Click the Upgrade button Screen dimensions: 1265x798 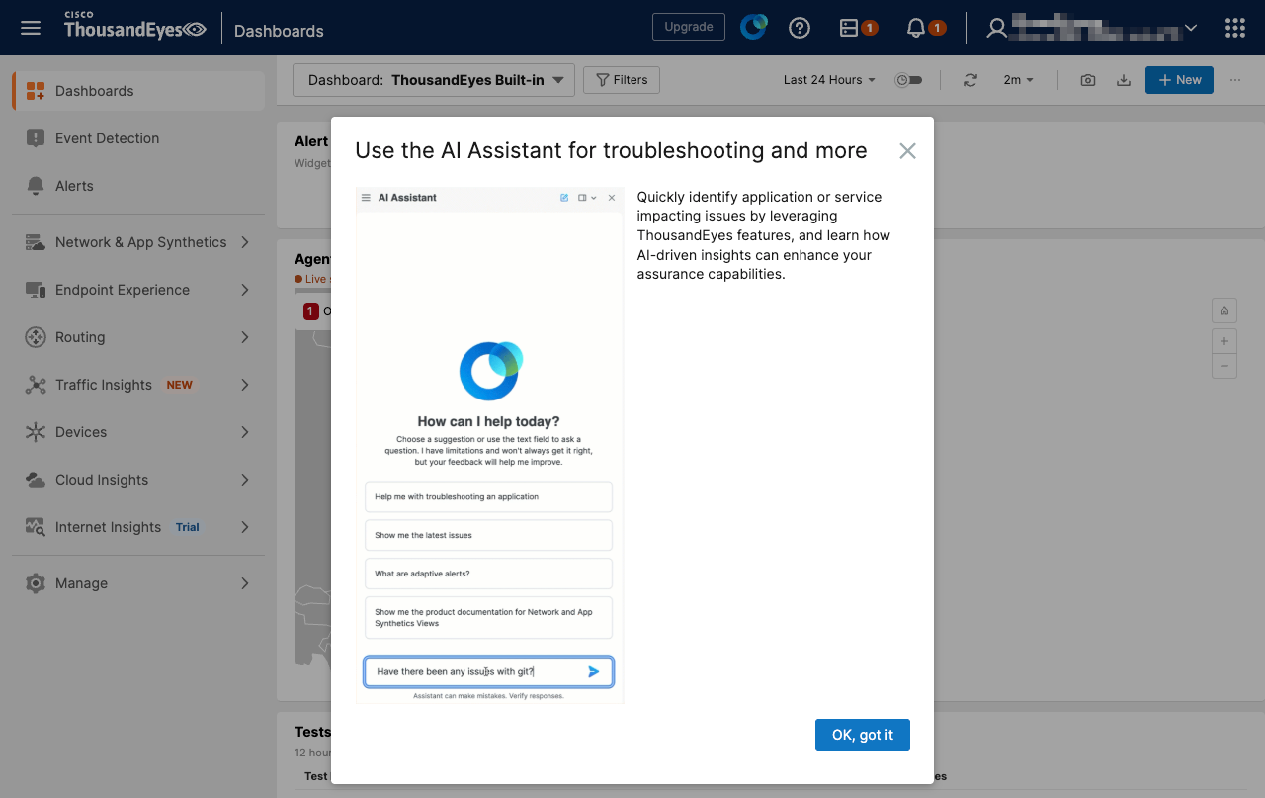tap(689, 27)
